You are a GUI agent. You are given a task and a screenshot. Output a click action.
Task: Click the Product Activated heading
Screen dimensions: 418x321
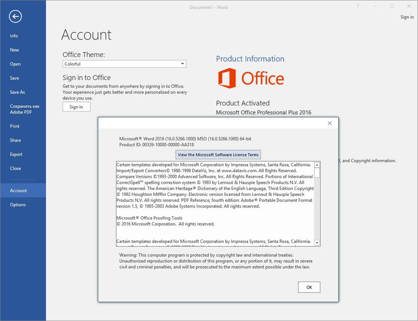click(x=243, y=103)
